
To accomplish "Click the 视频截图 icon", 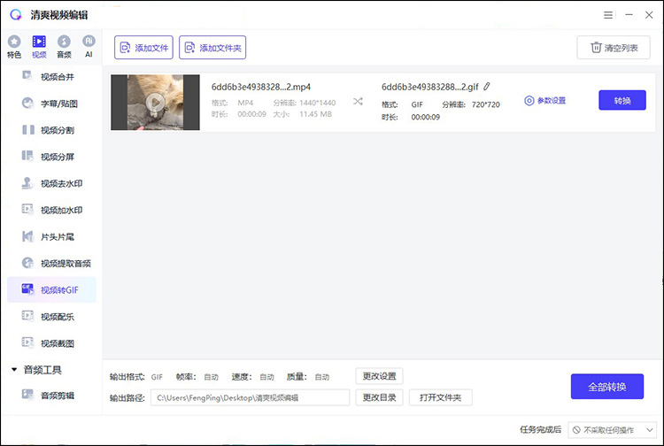I will [x=27, y=342].
